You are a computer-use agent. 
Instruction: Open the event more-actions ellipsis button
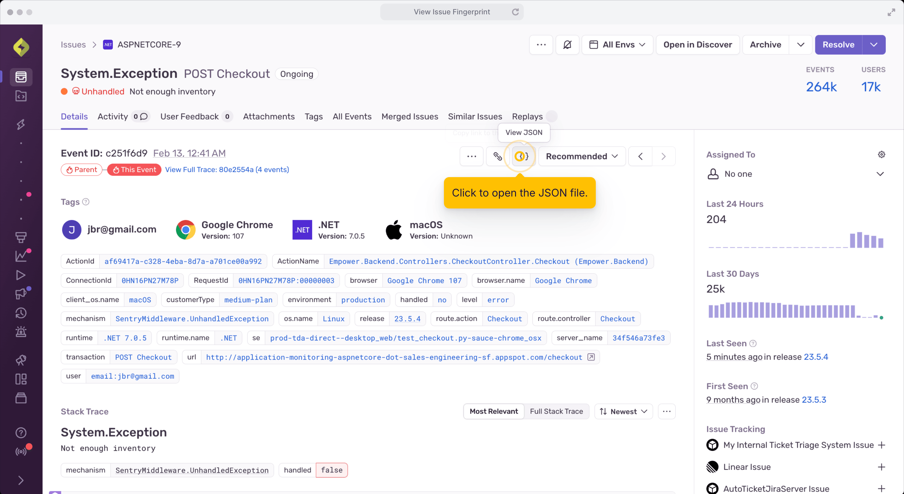coord(472,156)
